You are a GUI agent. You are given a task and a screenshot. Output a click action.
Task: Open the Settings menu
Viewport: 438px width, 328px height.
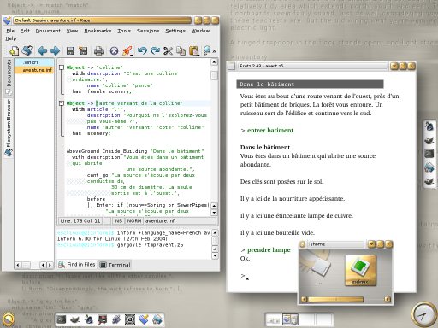pyautogui.click(x=175, y=31)
